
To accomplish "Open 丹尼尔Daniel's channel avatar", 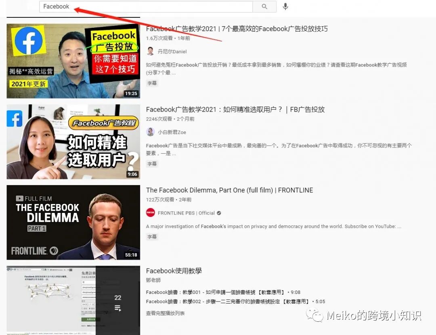I will (x=150, y=51).
